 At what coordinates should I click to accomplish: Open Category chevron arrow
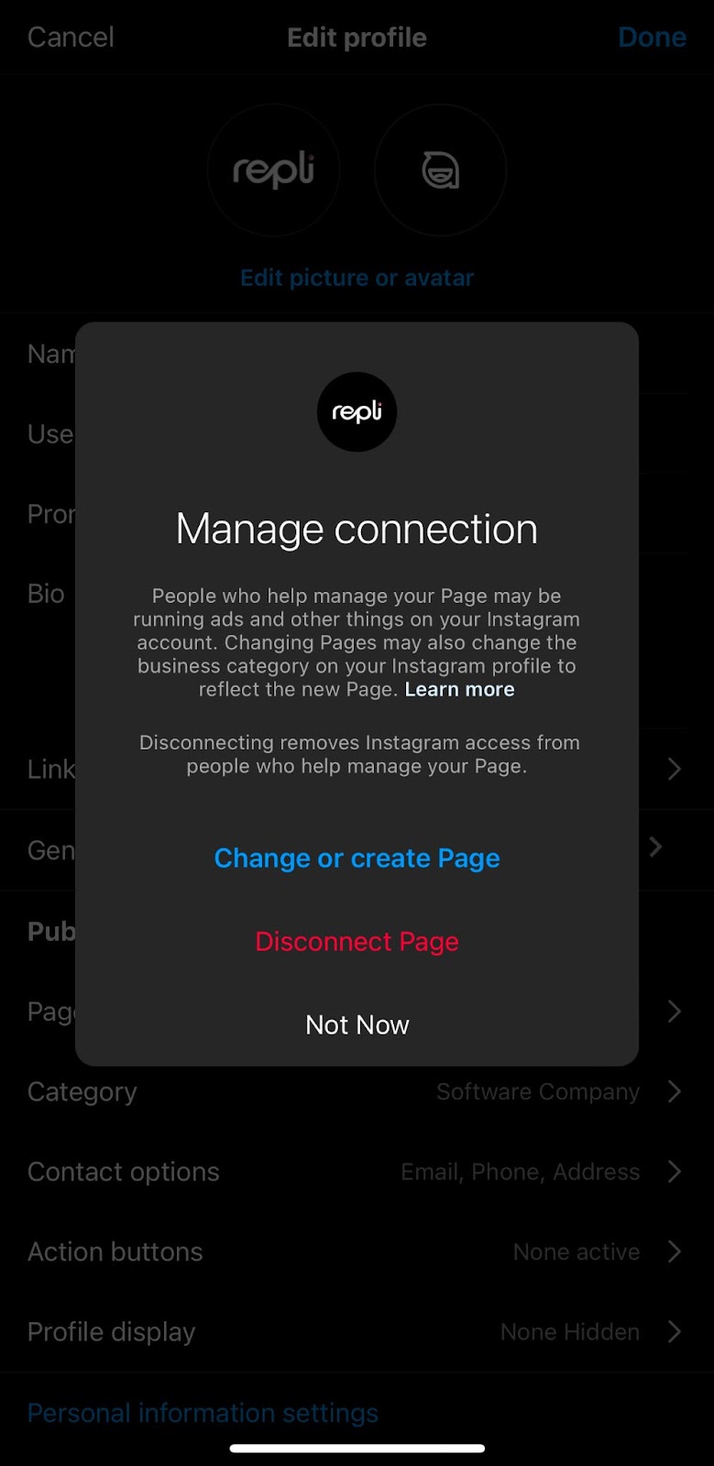pyautogui.click(x=675, y=1091)
